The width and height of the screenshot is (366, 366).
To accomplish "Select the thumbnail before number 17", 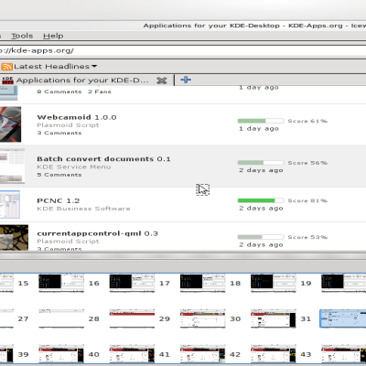I will (132, 283).
